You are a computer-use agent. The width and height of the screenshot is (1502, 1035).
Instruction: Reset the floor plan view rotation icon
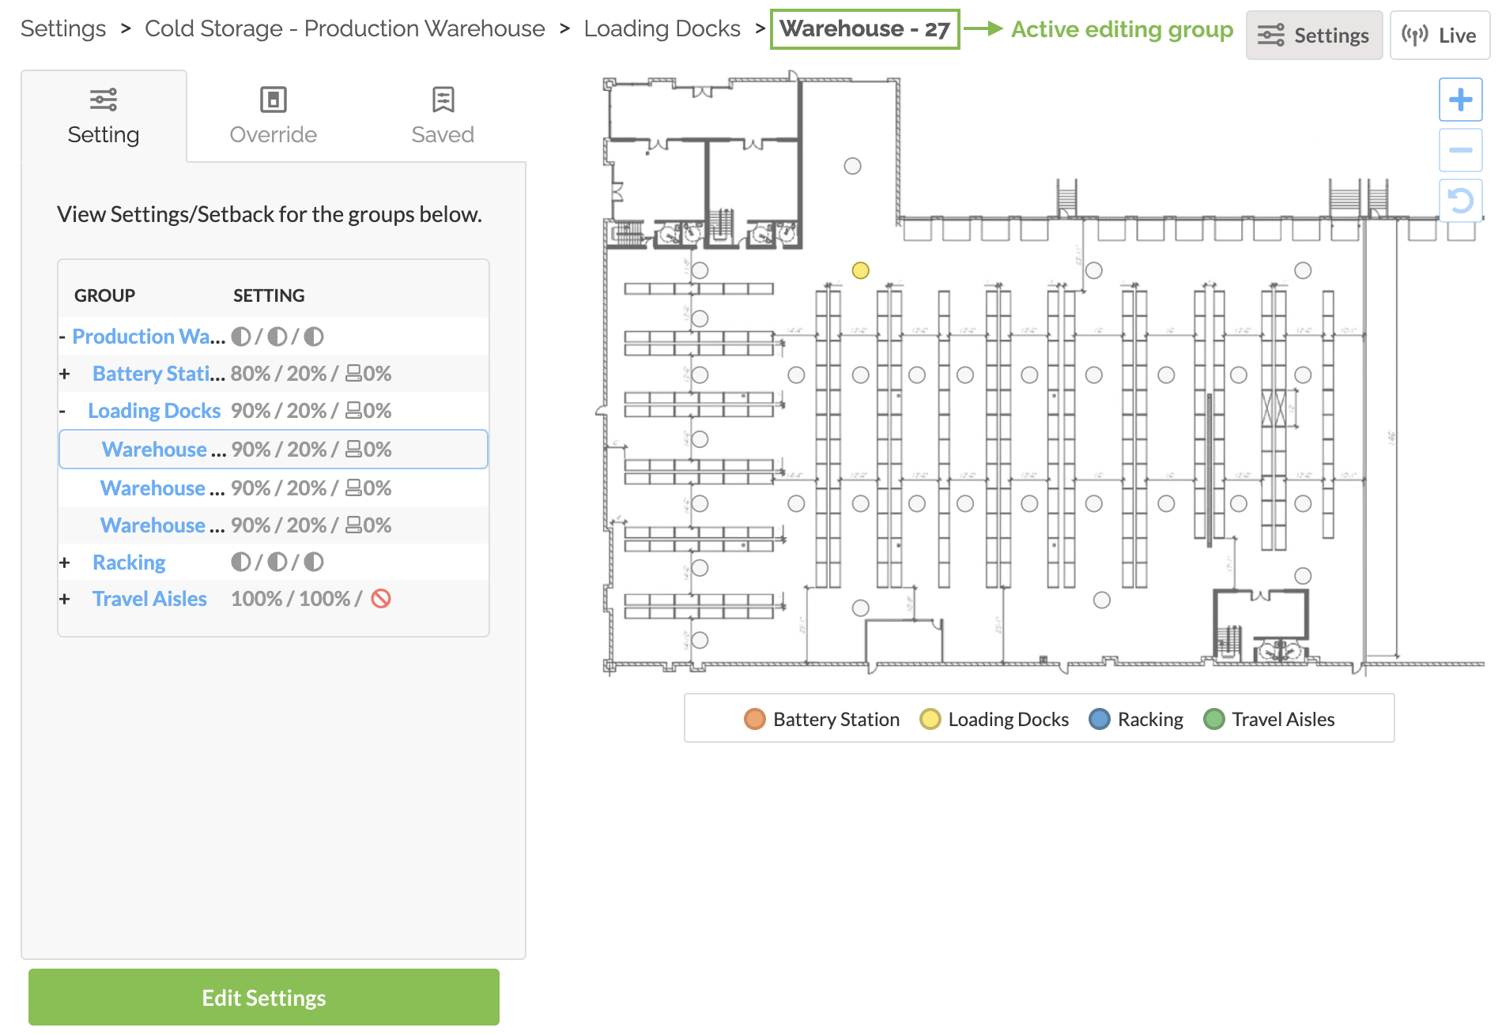click(x=1460, y=200)
